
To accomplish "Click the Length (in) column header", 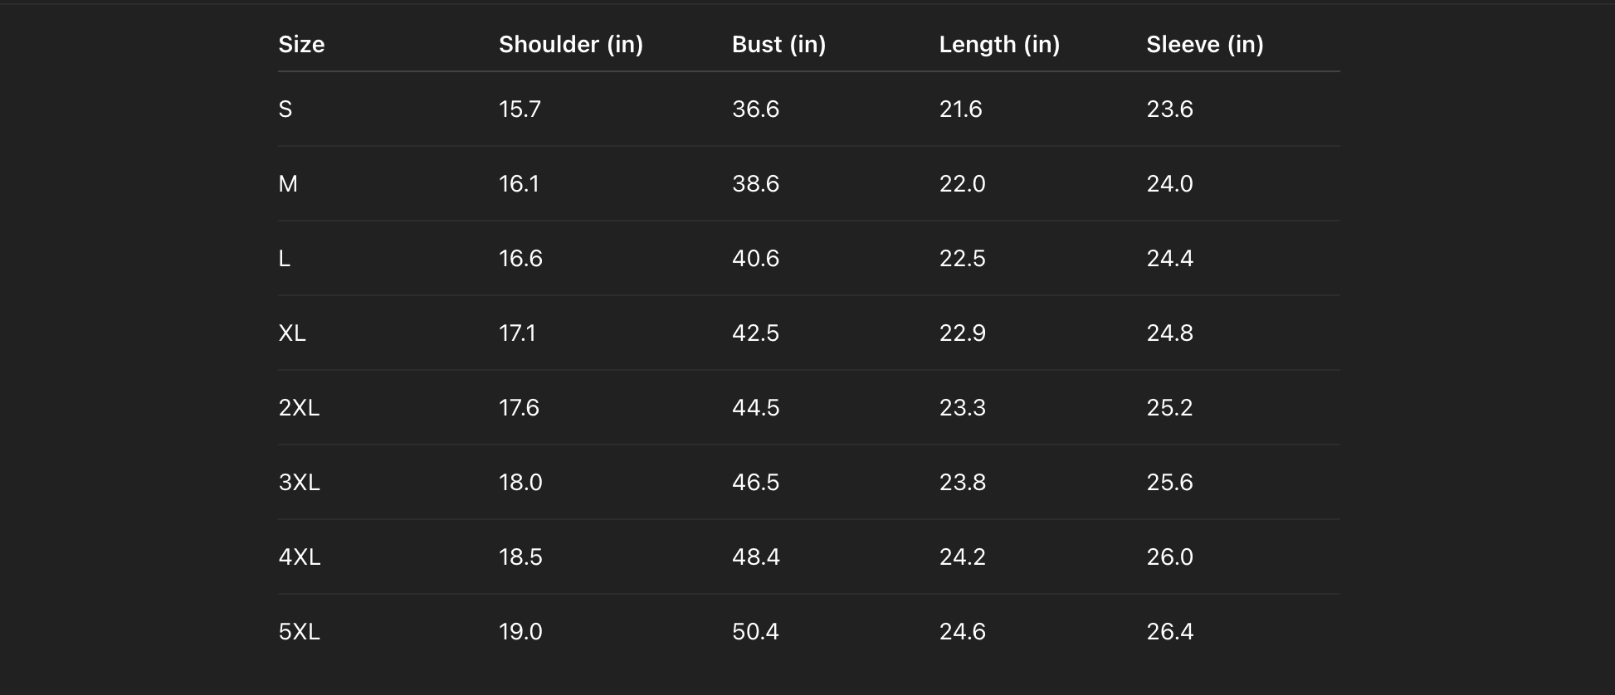I will pyautogui.click(x=999, y=45).
